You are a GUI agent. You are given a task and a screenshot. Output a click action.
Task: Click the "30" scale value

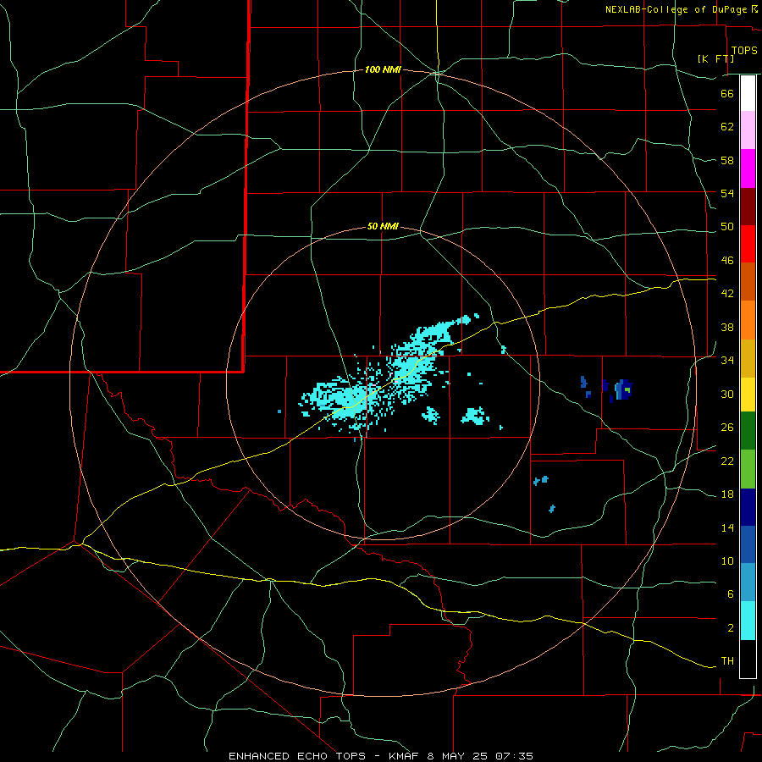point(727,394)
